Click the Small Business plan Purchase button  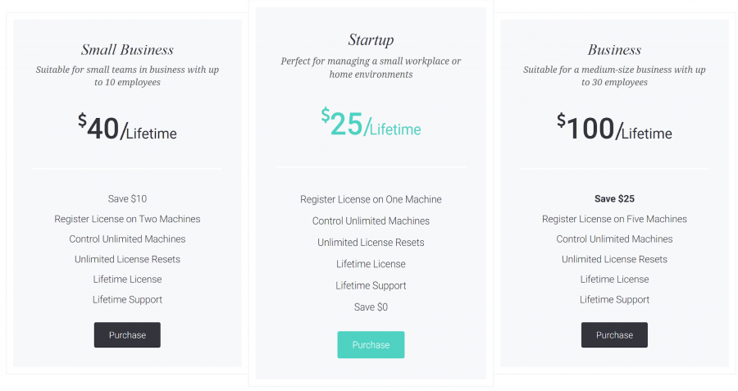tap(127, 334)
